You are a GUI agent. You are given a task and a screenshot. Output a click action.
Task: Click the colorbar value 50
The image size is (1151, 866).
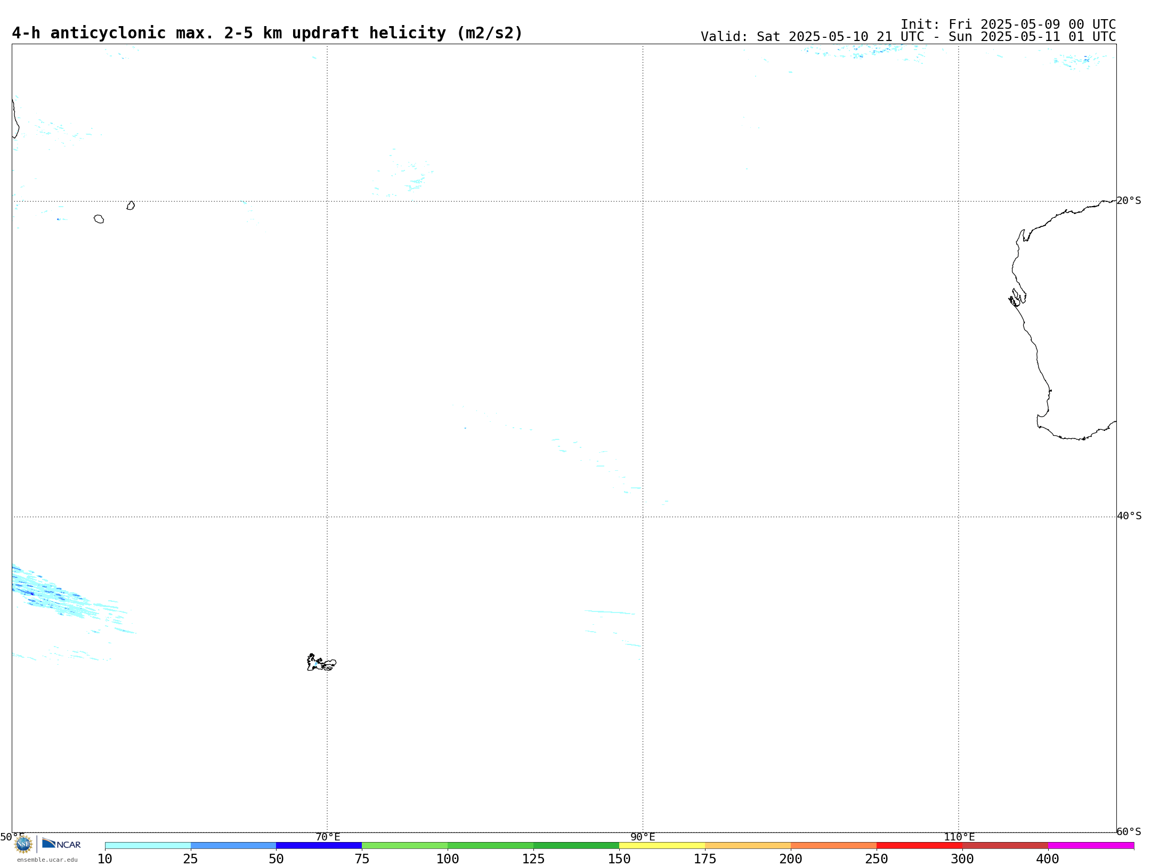coord(276,859)
